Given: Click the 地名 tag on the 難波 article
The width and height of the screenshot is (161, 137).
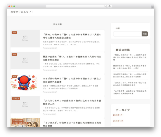Looking at the screenshot, I should [x=14, y=54].
